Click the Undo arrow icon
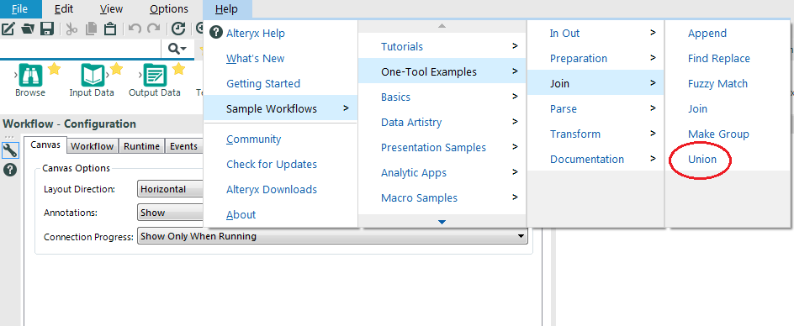Image resolution: width=794 pixels, height=326 pixels. (x=135, y=29)
